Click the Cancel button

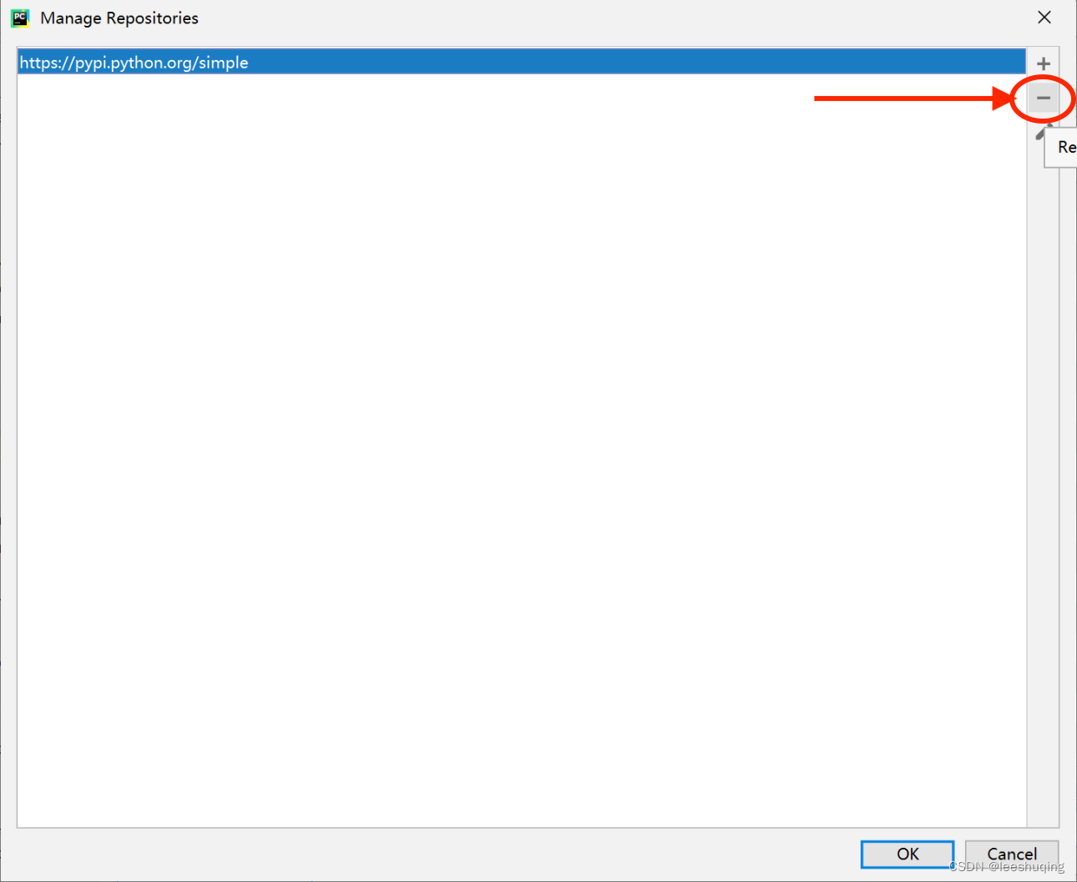click(1012, 854)
